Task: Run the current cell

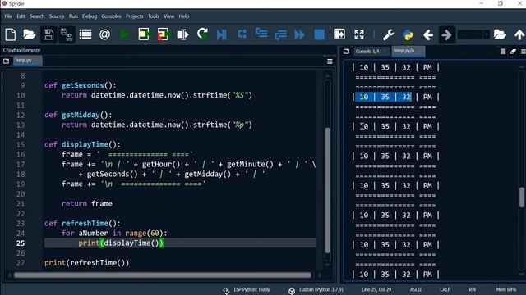Action: (x=144, y=34)
